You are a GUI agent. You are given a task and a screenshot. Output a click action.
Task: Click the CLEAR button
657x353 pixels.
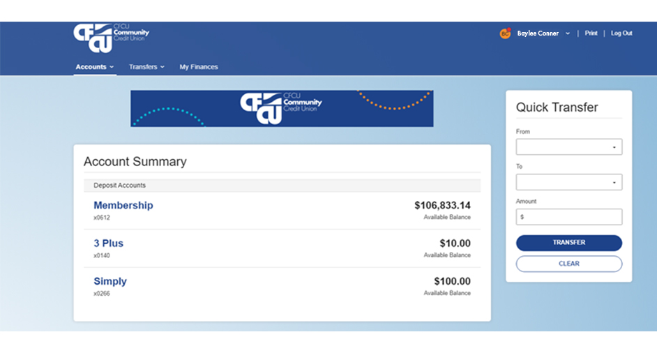coord(569,264)
